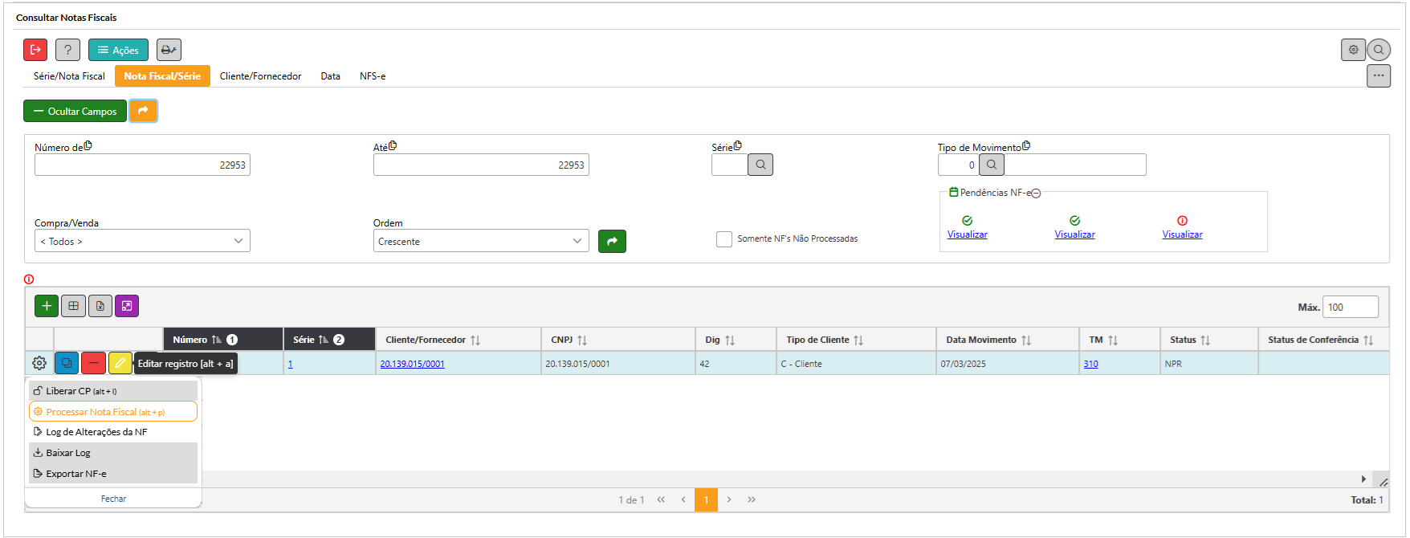Select Processar Nota Fiscal menu item
This screenshot has width=1410, height=538.
(112, 412)
